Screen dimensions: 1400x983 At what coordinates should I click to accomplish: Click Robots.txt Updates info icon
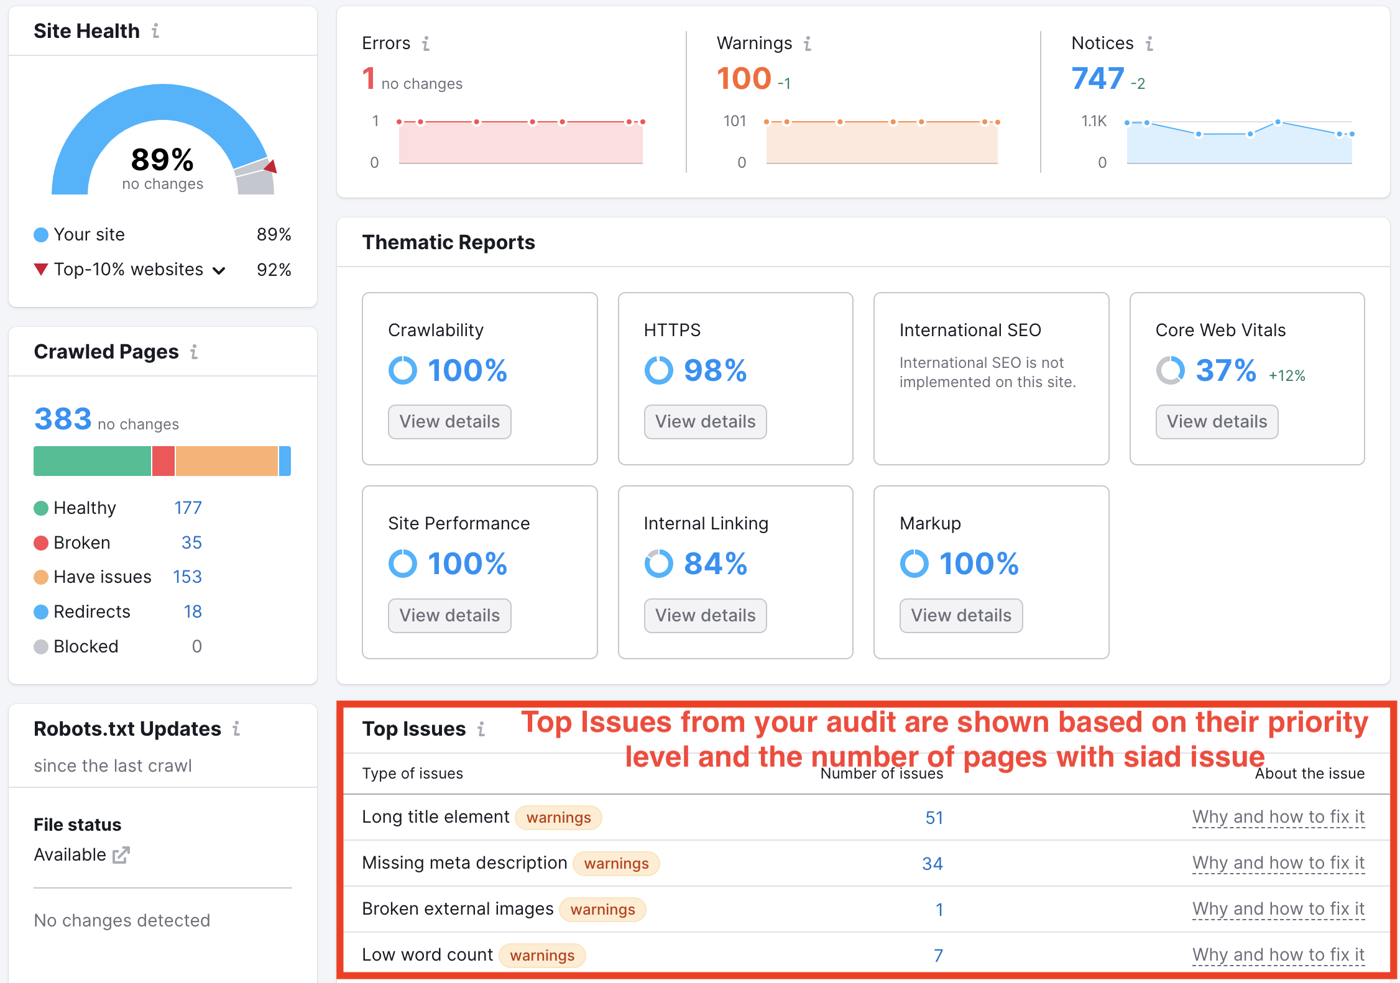[236, 729]
